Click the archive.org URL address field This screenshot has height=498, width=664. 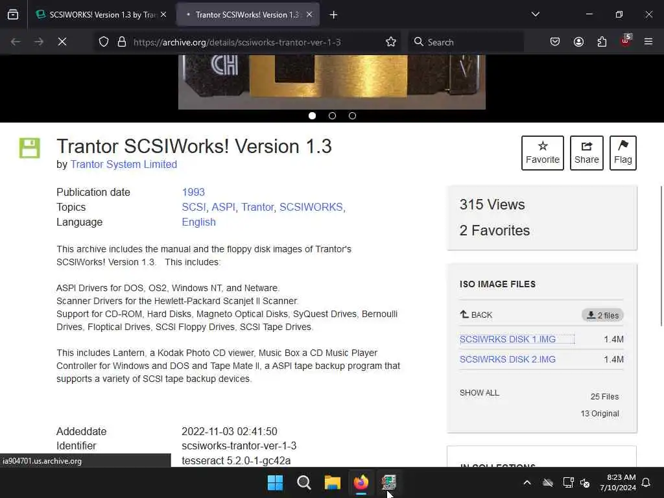(237, 42)
